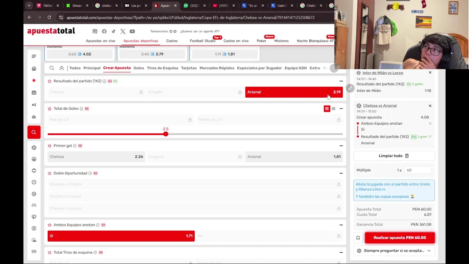Click the red search button in sidebar

point(34,132)
